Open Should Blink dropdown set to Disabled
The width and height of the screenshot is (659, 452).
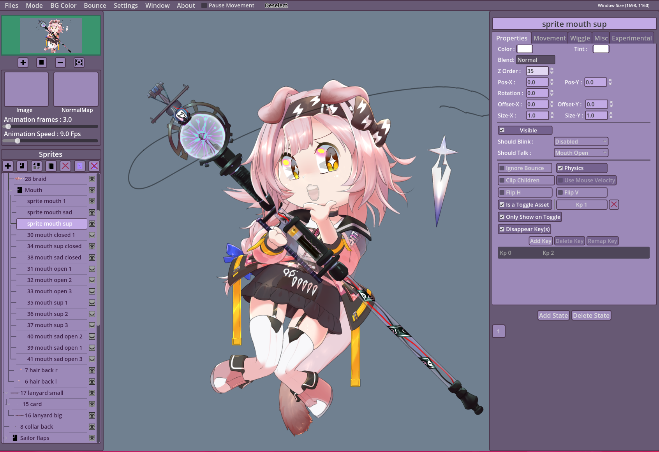click(581, 142)
